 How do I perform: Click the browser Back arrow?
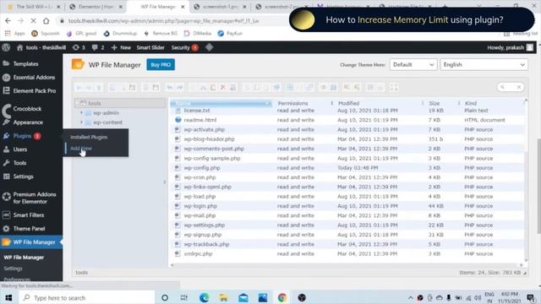pos(8,20)
